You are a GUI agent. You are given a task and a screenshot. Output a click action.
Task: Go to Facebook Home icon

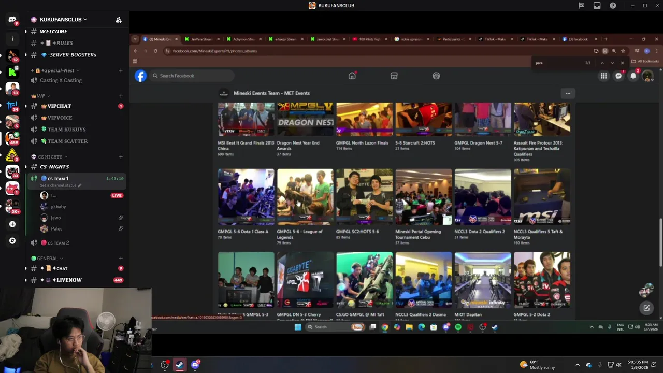352,76
